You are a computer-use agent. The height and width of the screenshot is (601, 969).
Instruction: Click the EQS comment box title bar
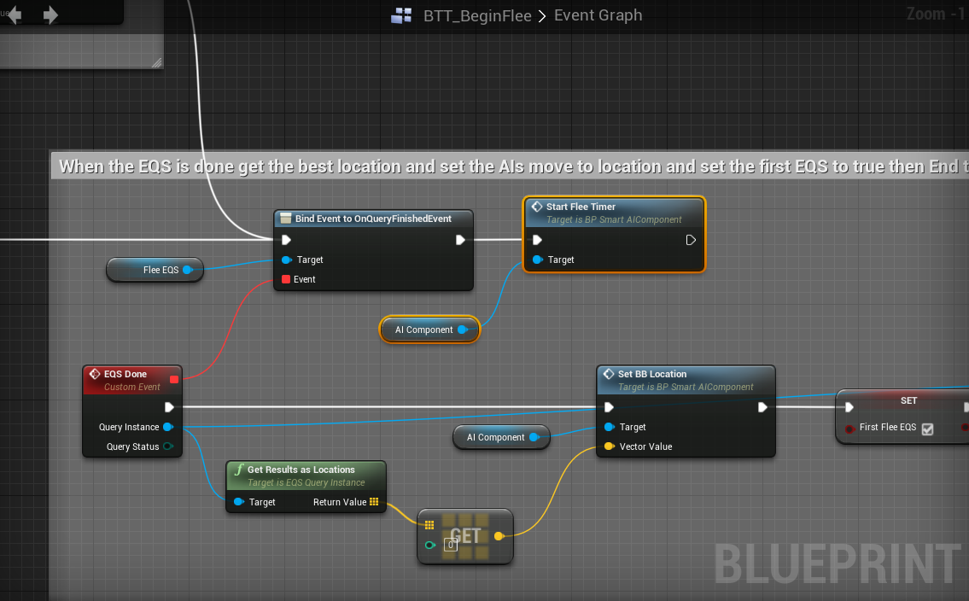click(x=509, y=166)
